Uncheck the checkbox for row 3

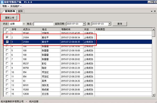point(7,42)
